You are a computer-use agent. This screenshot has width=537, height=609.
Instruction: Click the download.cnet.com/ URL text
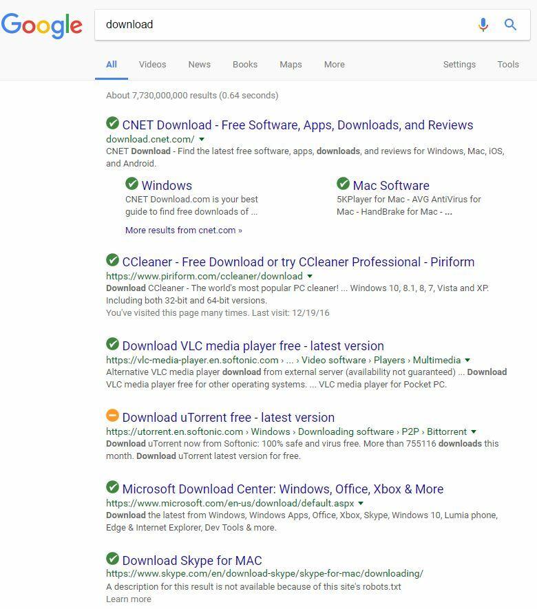tap(150, 139)
